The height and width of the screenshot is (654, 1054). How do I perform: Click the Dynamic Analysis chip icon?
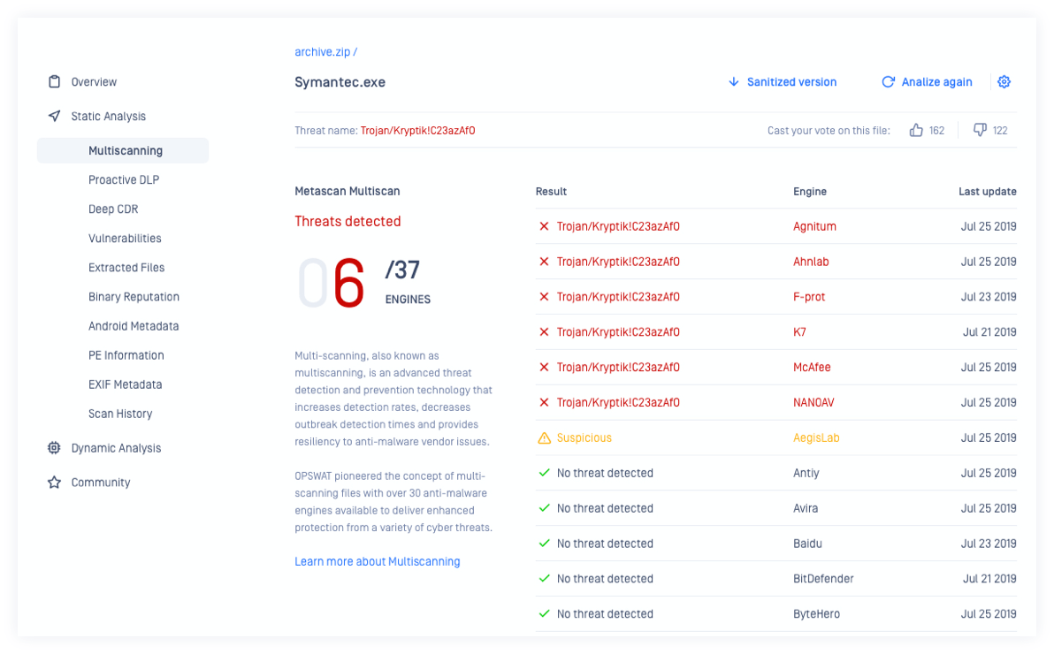pyautogui.click(x=54, y=448)
